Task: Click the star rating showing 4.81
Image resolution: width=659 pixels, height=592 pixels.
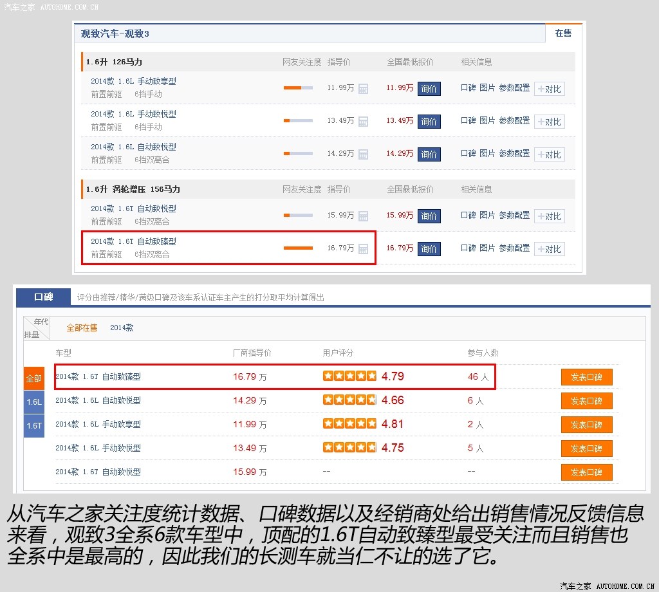Action: pos(349,423)
